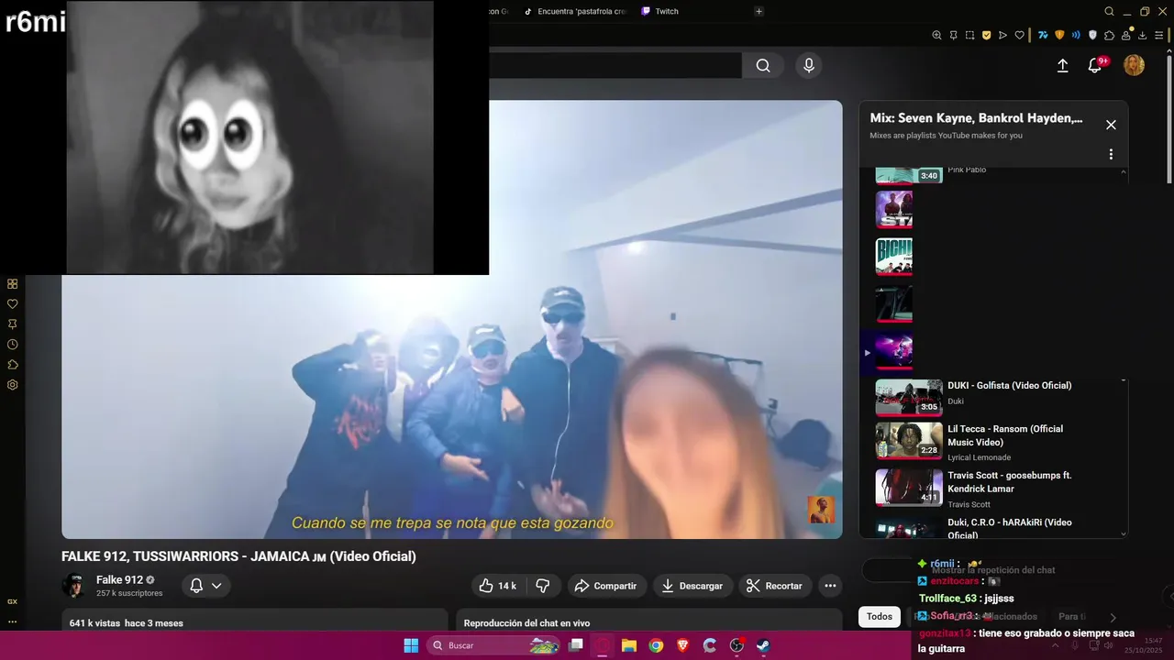Open the 7TV extension icon
The width and height of the screenshot is (1174, 660).
(x=1043, y=35)
